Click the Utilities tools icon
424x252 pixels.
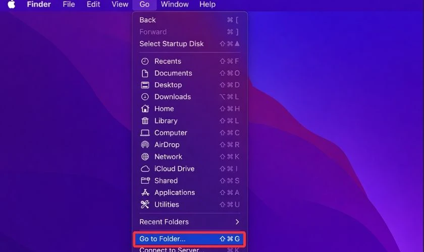(x=145, y=205)
